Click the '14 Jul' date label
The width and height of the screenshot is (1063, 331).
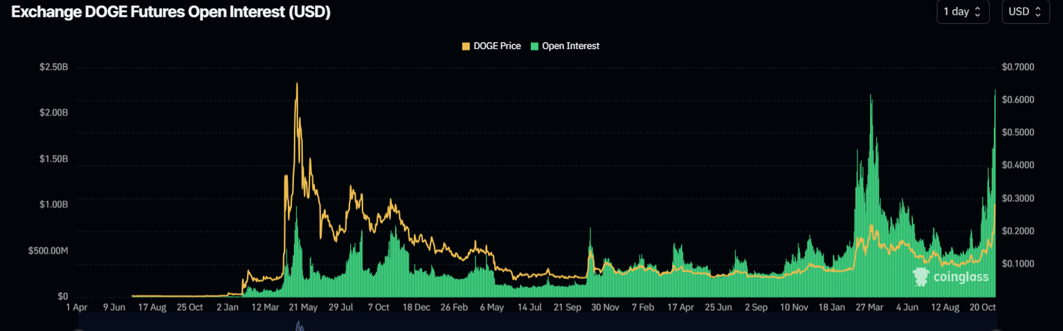(x=529, y=307)
